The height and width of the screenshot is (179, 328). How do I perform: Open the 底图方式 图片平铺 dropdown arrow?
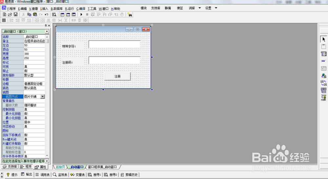coord(42,97)
